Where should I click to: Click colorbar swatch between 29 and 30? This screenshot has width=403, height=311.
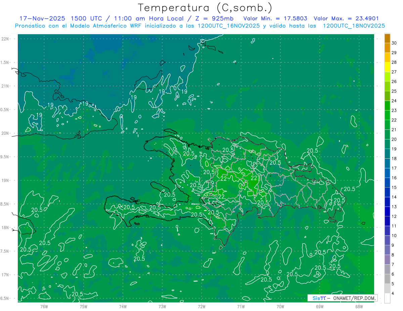pyautogui.click(x=387, y=48)
